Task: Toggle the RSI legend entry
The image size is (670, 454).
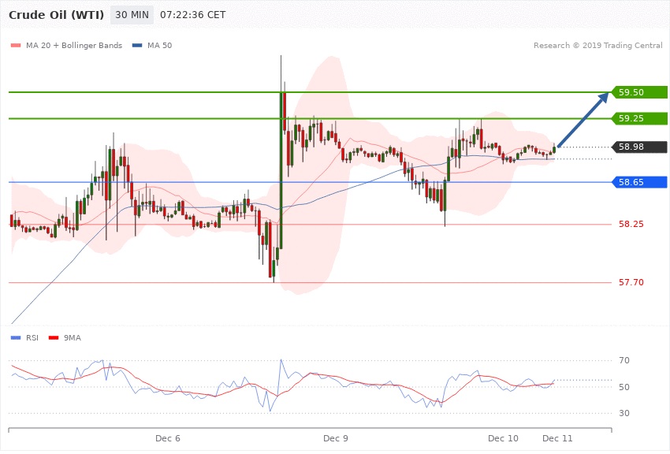Action: [x=26, y=337]
